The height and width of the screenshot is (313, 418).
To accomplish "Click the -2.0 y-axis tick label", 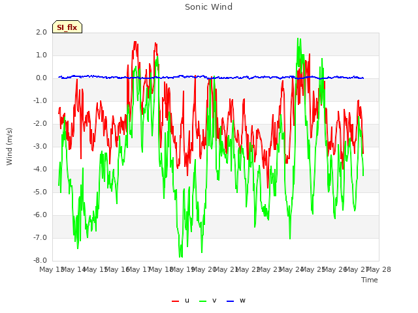I will [x=40, y=123].
